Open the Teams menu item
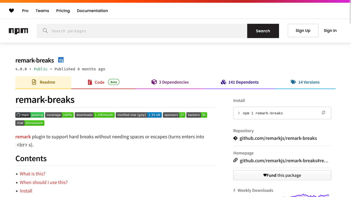The width and height of the screenshot is (351, 197). 42,11
